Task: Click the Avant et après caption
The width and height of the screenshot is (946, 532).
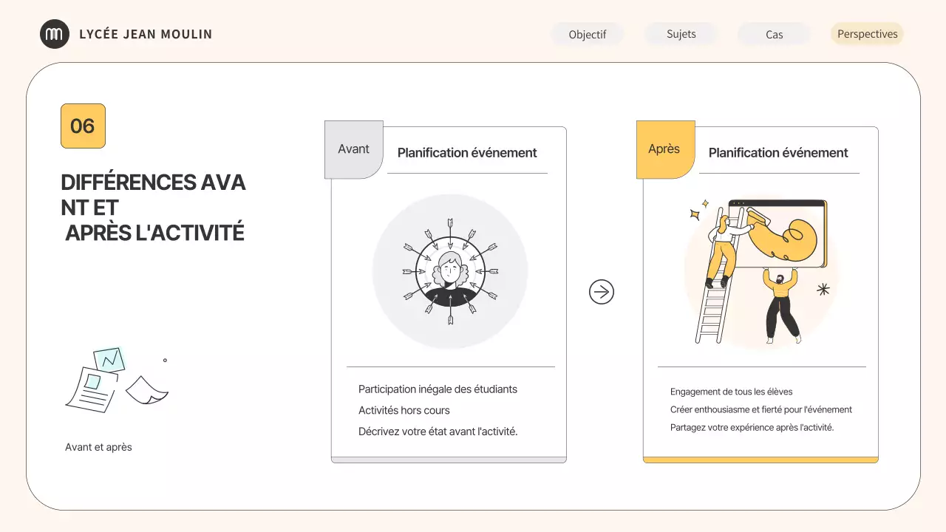Action: coord(98,447)
